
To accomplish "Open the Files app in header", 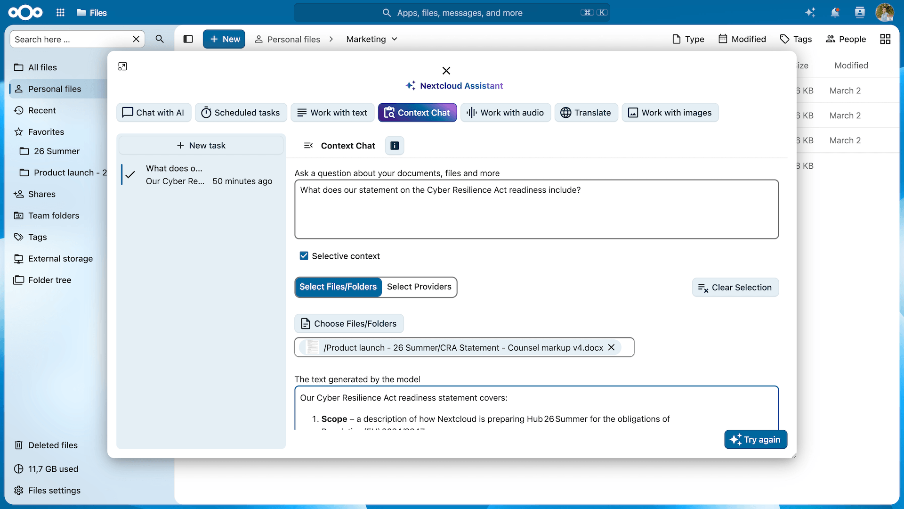I will pyautogui.click(x=92, y=13).
